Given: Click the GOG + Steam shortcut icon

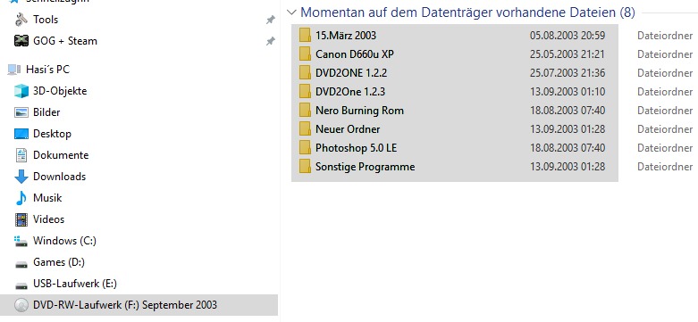Looking at the screenshot, I should (21, 41).
